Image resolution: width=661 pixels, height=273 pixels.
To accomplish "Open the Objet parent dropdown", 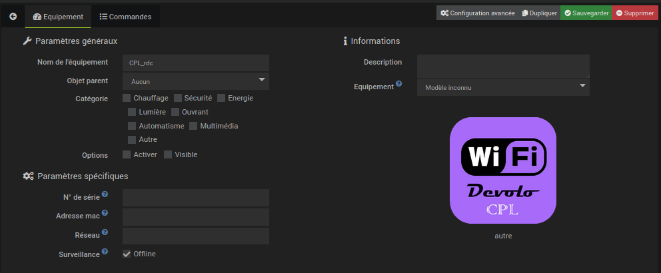I will [196, 81].
